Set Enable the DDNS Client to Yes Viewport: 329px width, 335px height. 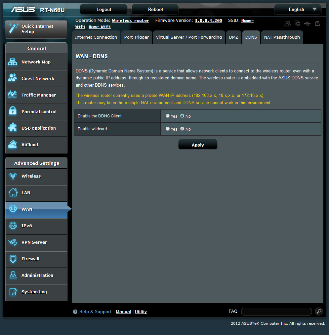(x=168, y=116)
